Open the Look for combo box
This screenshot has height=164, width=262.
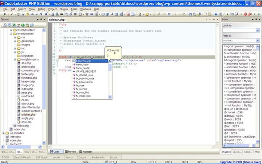(258, 30)
